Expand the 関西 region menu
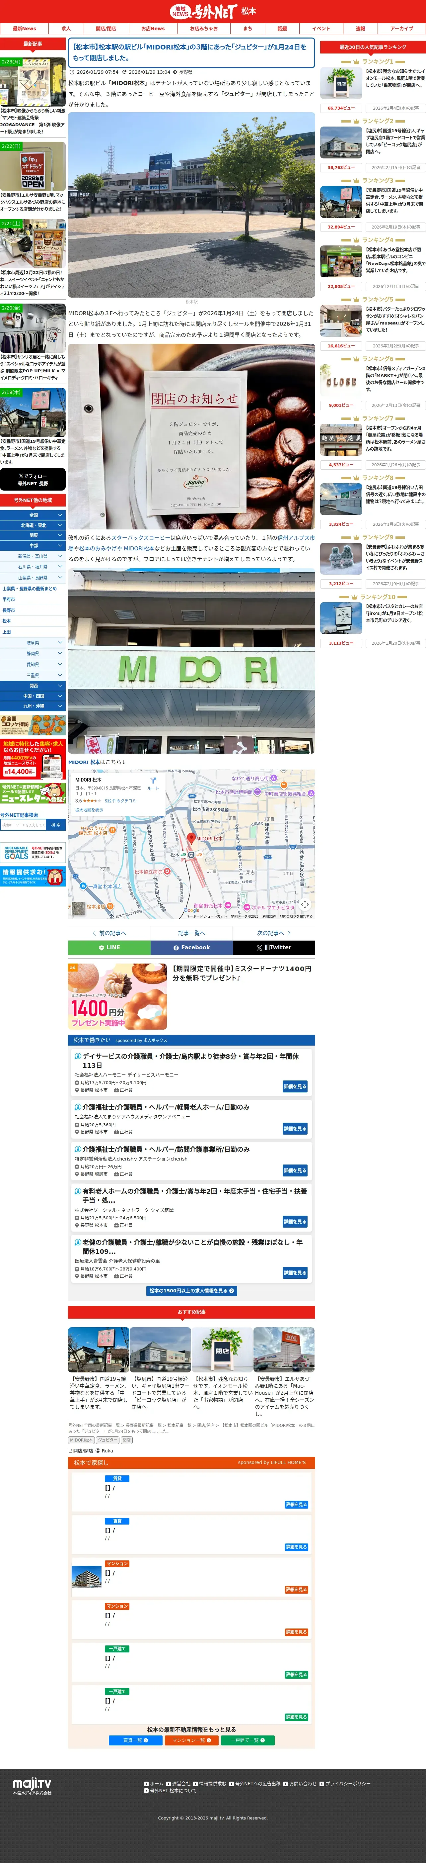 [x=33, y=686]
